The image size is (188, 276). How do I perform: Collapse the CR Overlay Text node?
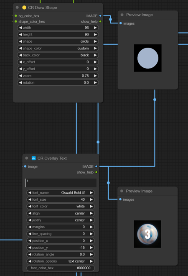27,158
